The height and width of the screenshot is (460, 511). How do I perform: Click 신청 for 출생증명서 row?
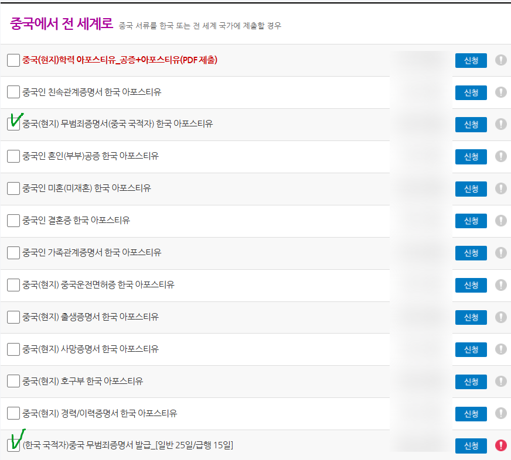coord(471,317)
